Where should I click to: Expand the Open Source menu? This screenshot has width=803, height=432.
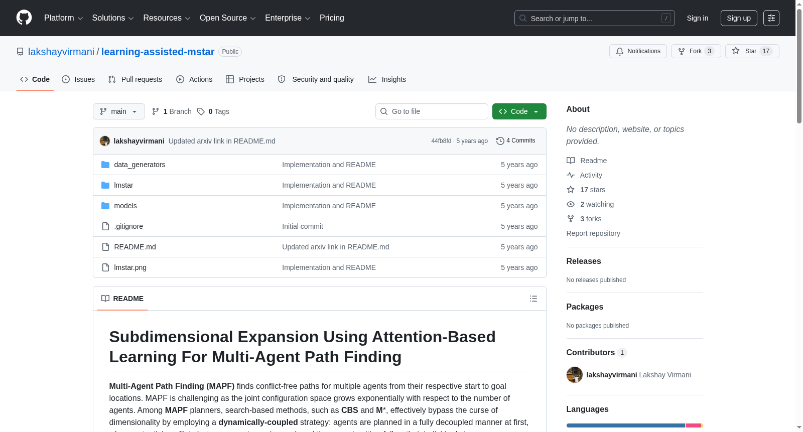tap(228, 18)
